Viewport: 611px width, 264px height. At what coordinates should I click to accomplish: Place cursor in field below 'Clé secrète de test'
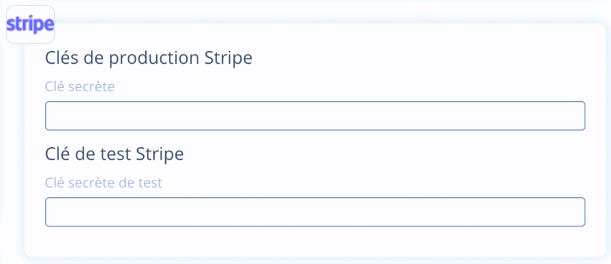315,212
